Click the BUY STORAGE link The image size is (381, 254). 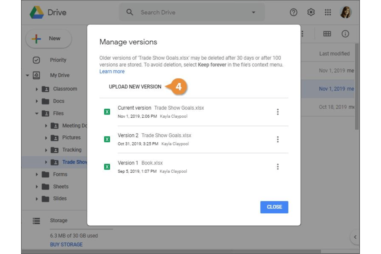pyautogui.click(x=66, y=244)
